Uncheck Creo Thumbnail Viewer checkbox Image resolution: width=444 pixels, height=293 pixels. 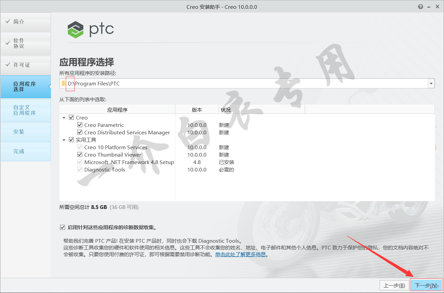tap(80, 155)
